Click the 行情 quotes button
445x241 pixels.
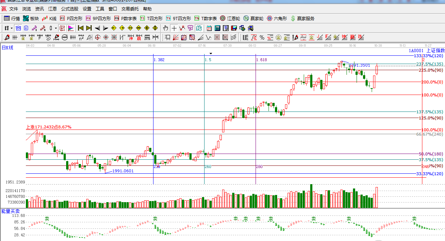tap(12, 18)
